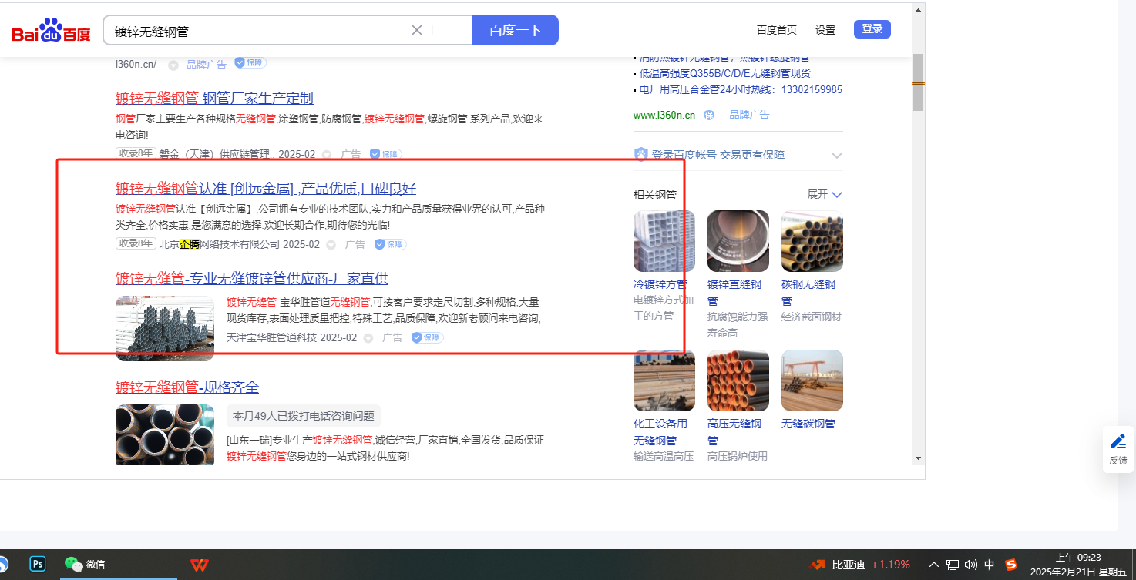
Task: Click the 百度一下 search button
Action: coord(516,30)
